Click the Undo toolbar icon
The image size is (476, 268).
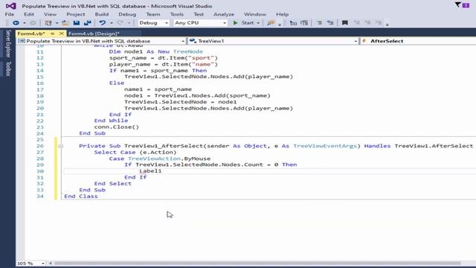[103, 23]
